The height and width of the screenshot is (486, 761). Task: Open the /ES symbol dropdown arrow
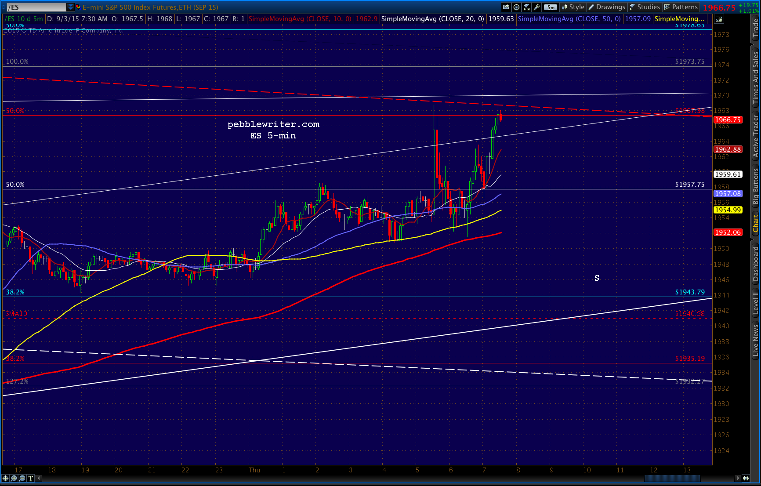tap(70, 7)
